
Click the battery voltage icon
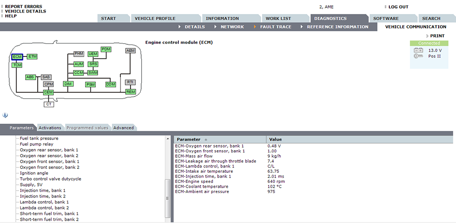pyautogui.click(x=418, y=50)
